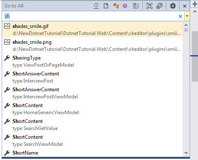Image resolution: width=198 pixels, height=160 pixels.
Task: Include external items filter icon
Action: click(159, 6)
